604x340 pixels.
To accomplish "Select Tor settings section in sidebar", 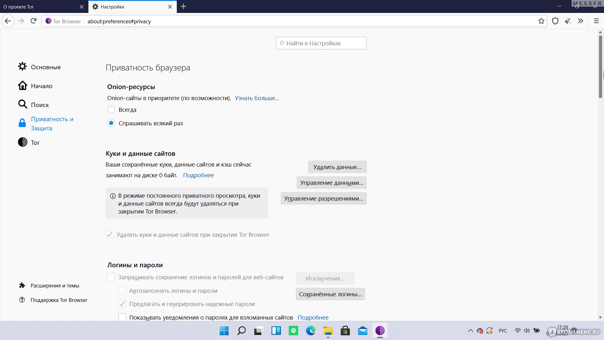I will [35, 142].
